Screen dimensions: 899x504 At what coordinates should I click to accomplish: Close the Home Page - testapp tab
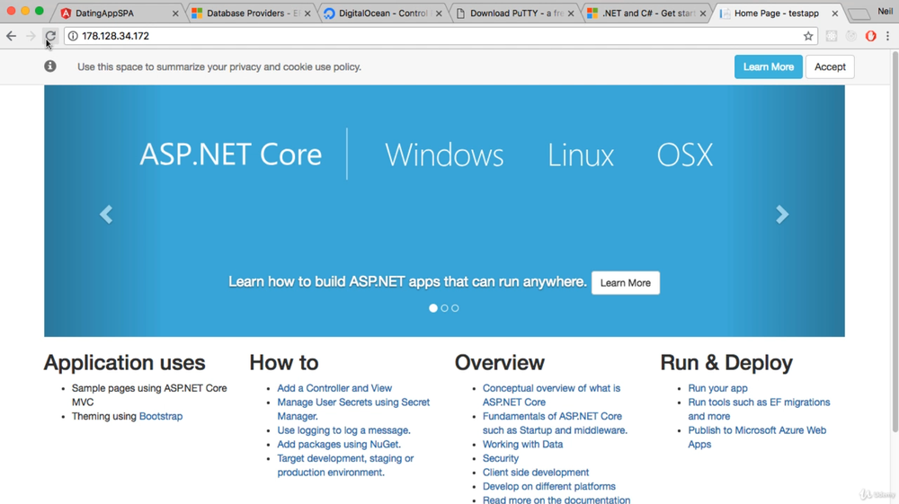click(x=835, y=13)
